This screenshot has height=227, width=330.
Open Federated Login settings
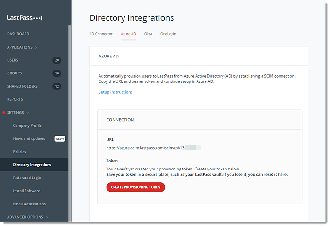27,178
